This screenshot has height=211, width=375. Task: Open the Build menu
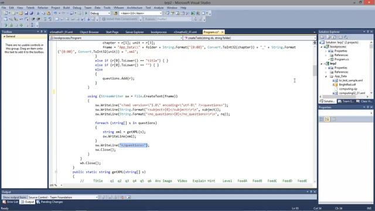(66, 8)
